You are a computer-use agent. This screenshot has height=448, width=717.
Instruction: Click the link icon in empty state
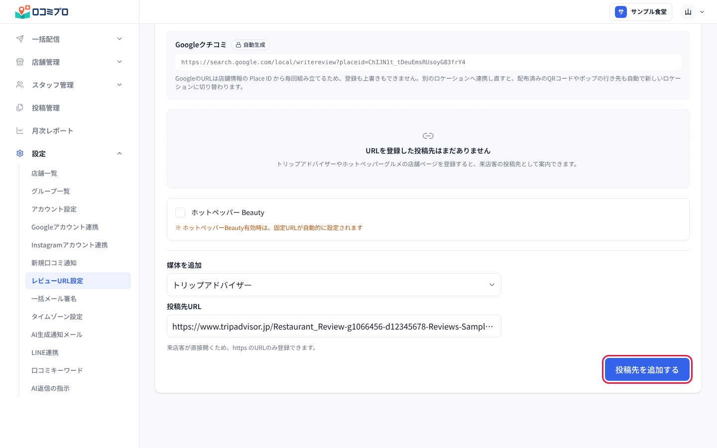point(428,136)
